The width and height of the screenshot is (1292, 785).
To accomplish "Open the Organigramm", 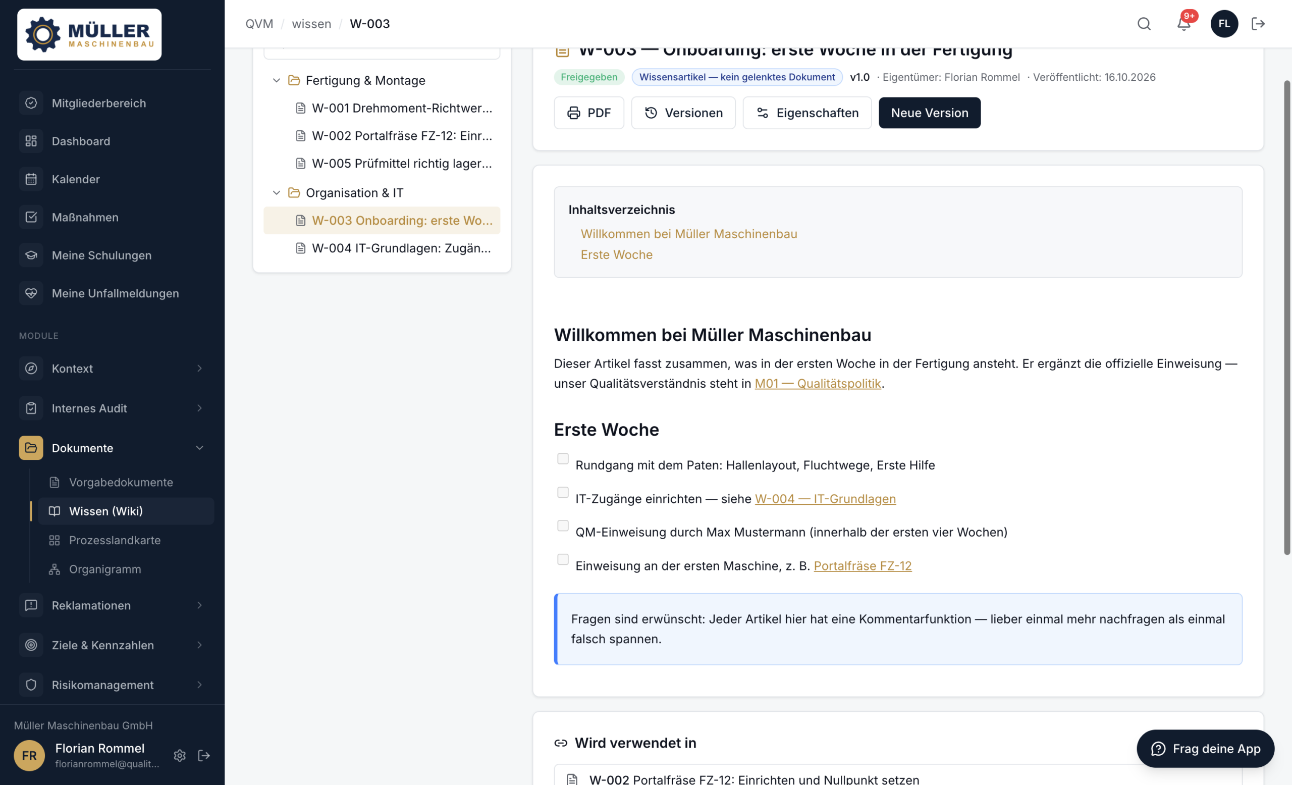I will [x=126, y=569].
